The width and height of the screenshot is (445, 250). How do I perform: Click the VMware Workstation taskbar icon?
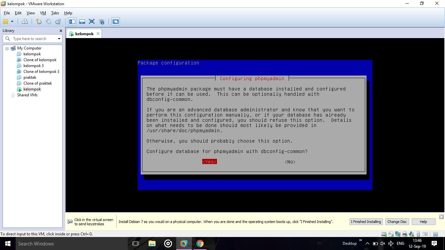184,243
